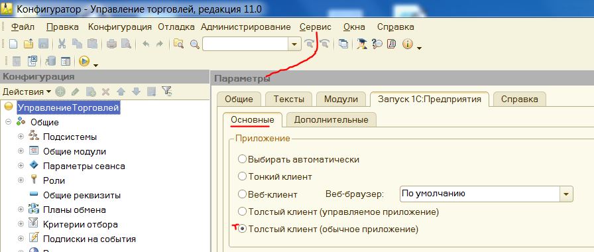Click the Move up arrow icon
Screen dimensions: 594x252
click(x=121, y=92)
